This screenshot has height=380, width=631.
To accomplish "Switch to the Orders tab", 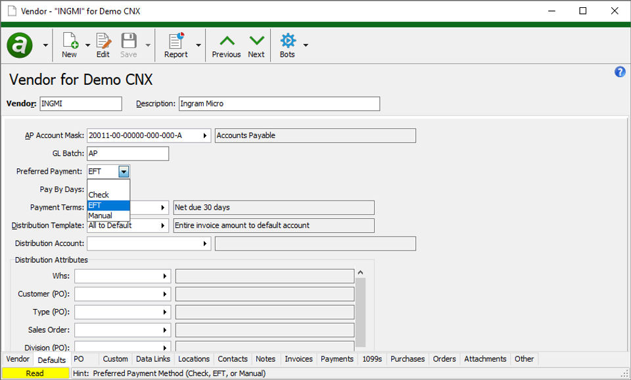I will [444, 359].
